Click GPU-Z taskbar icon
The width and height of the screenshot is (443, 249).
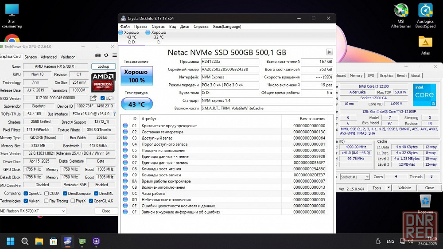coord(82,241)
